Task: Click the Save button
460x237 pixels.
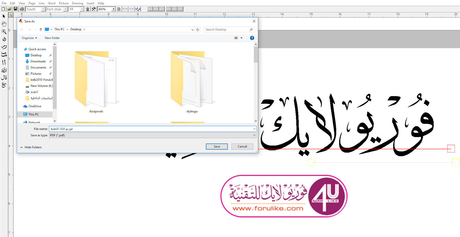Action: coord(217,147)
